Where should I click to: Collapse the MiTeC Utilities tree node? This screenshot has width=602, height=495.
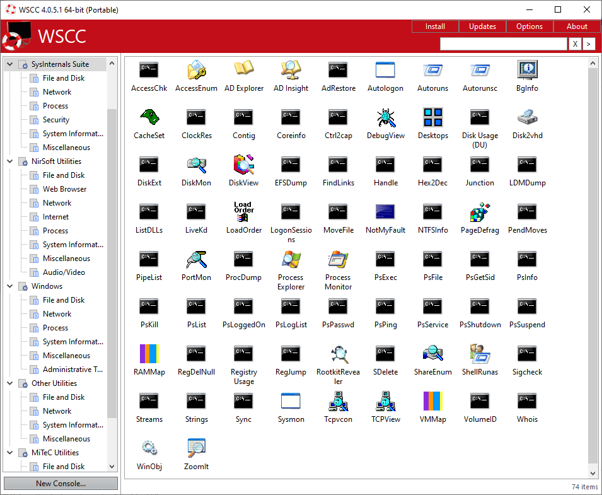point(10,452)
